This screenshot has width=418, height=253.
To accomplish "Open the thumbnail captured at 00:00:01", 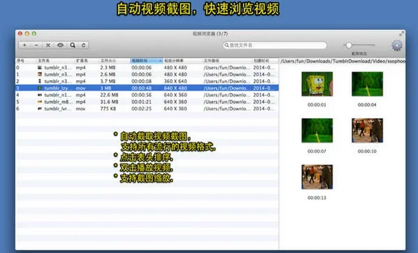I will (x=317, y=84).
